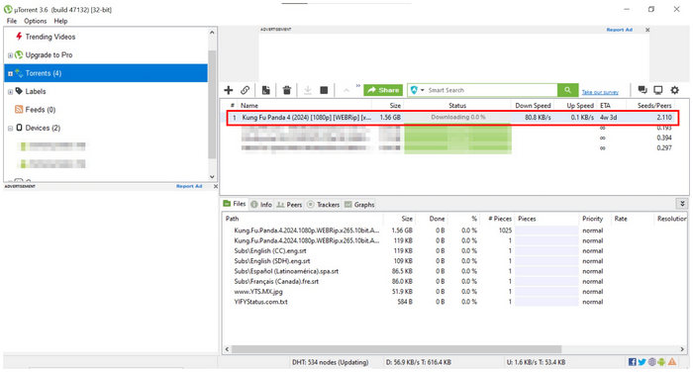Open Preferences gear icon
Viewport: 693px width, 372px height.
674,90
